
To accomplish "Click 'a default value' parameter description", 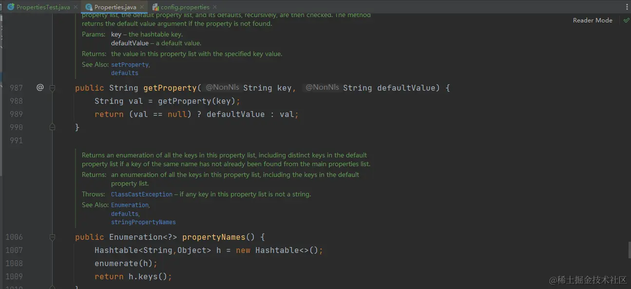I will [x=178, y=43].
